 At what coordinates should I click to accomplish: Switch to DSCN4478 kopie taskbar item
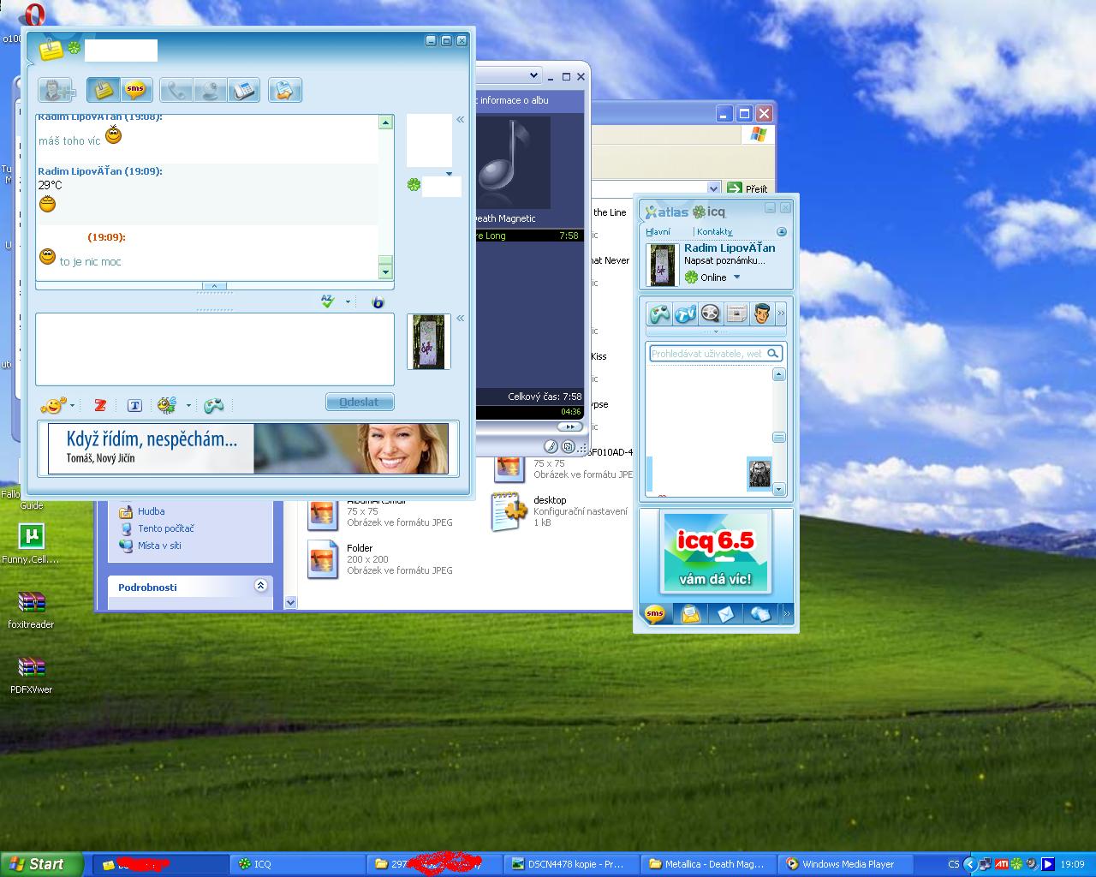tap(573, 864)
